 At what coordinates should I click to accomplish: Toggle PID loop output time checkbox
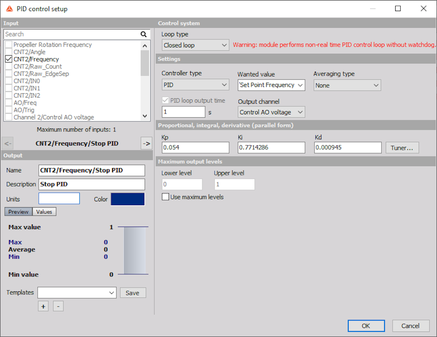click(x=165, y=100)
